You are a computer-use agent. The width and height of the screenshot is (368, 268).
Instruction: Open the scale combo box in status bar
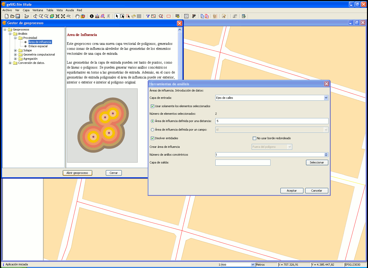pyautogui.click(x=253, y=265)
